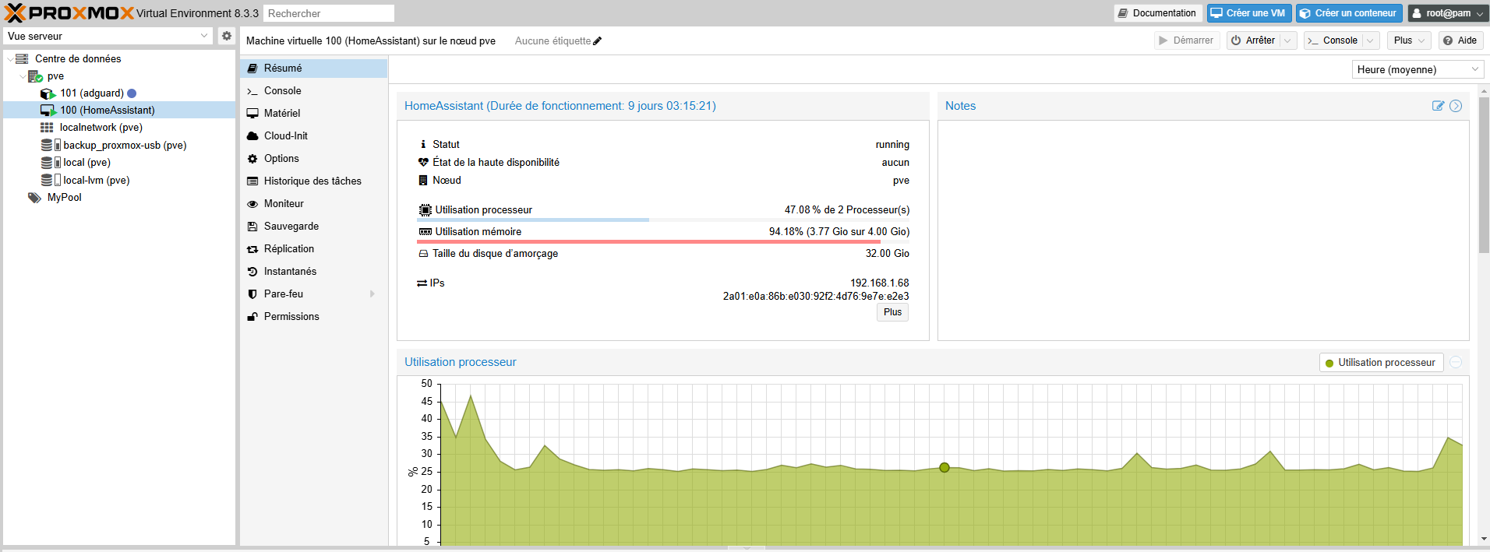Click the CPU usage progress bar

[663, 220]
